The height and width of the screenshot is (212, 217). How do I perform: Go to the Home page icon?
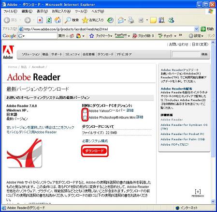(58, 20)
